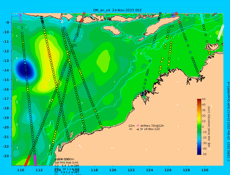Screen dimensions: 230x175
Task: Click the latitude axis label -19
Action: pos(6,118)
